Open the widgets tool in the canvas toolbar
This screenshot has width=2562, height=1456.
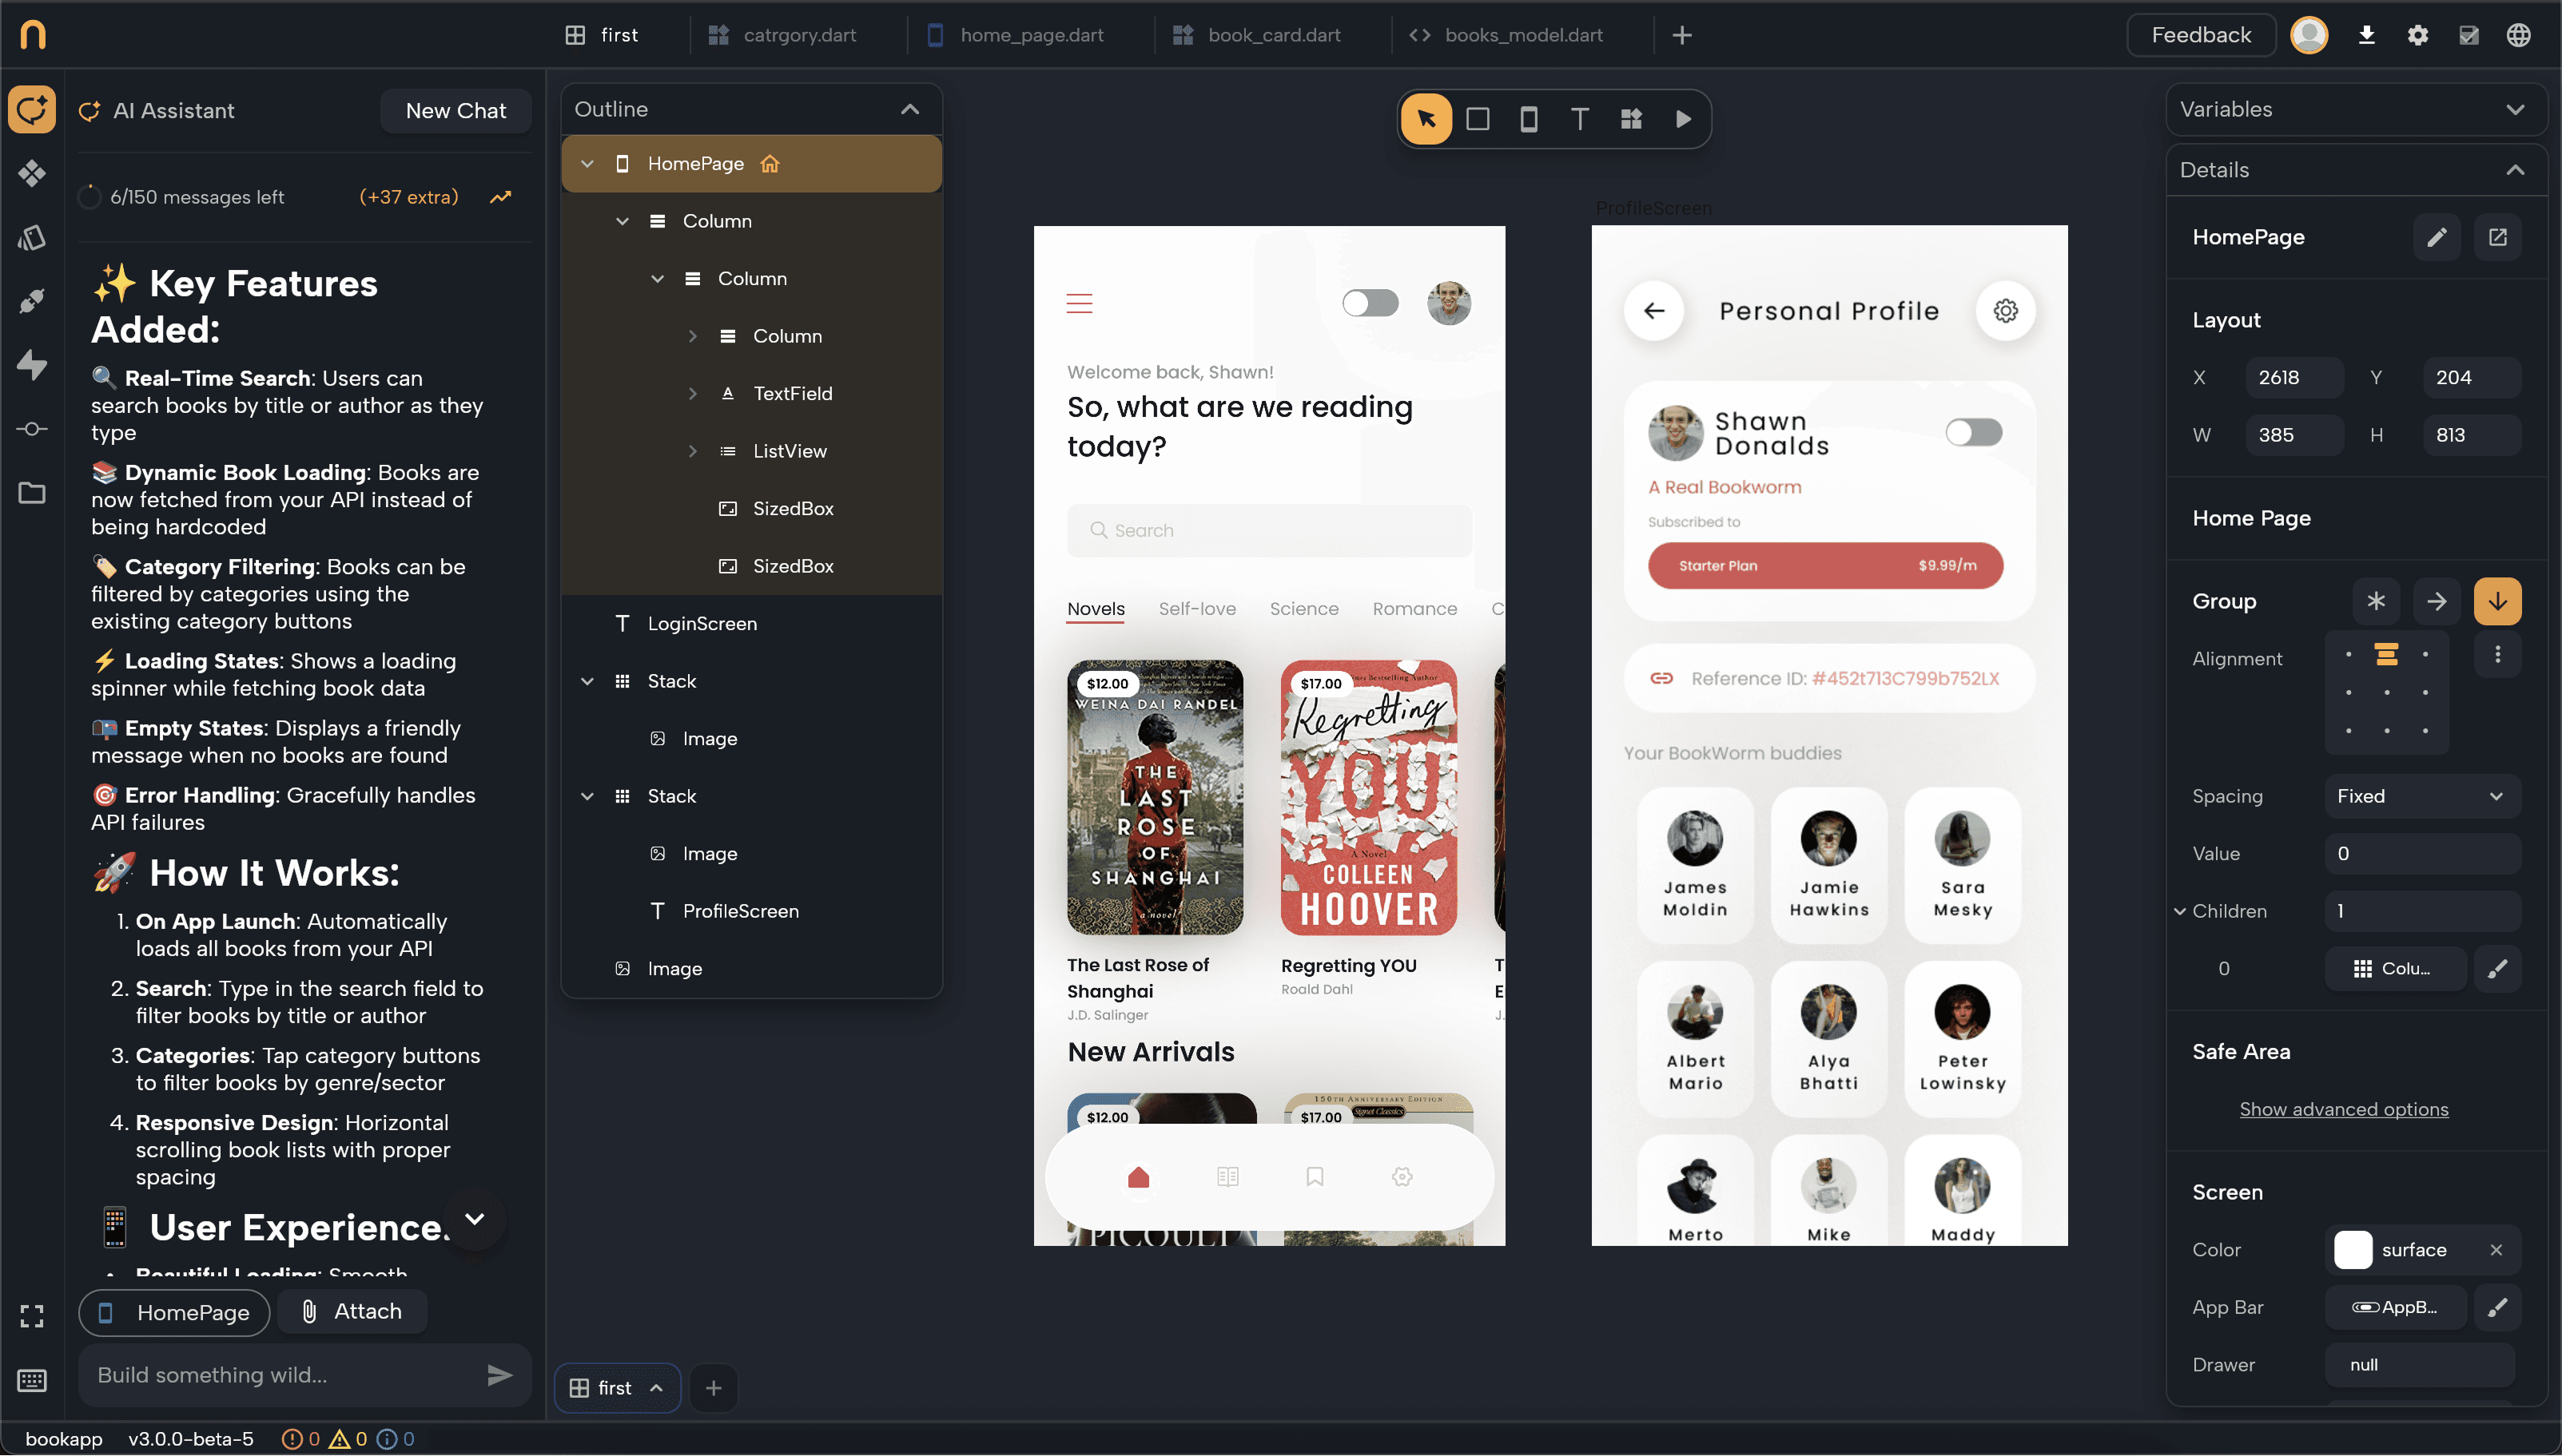(x=1631, y=118)
